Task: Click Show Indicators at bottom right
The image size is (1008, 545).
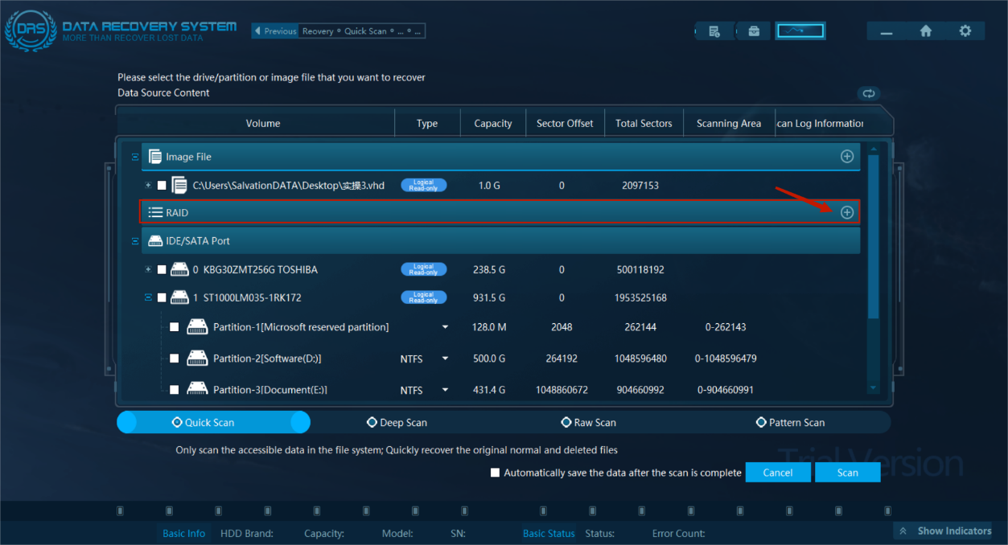Action: tap(946, 531)
